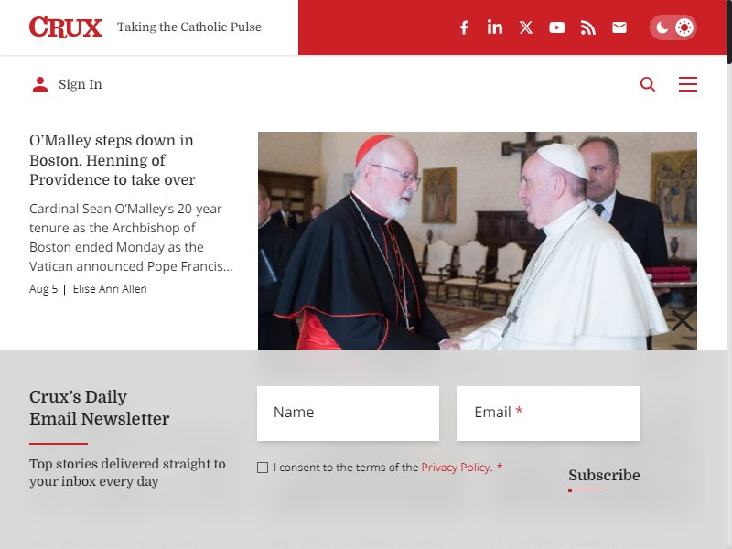Open the search magnifier icon
The width and height of the screenshot is (732, 549).
(648, 84)
